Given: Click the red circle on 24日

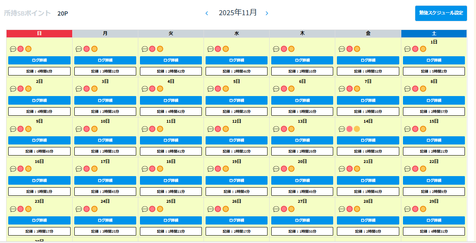Looking at the screenshot, I should [87, 209].
